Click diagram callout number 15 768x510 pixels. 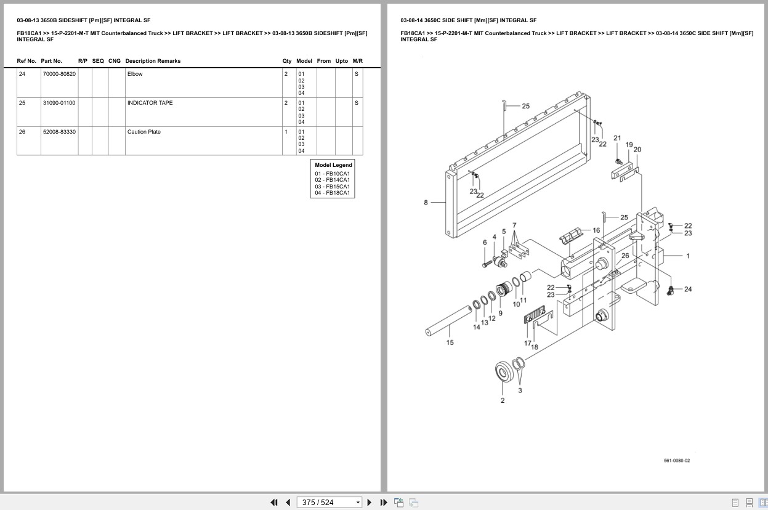click(450, 342)
